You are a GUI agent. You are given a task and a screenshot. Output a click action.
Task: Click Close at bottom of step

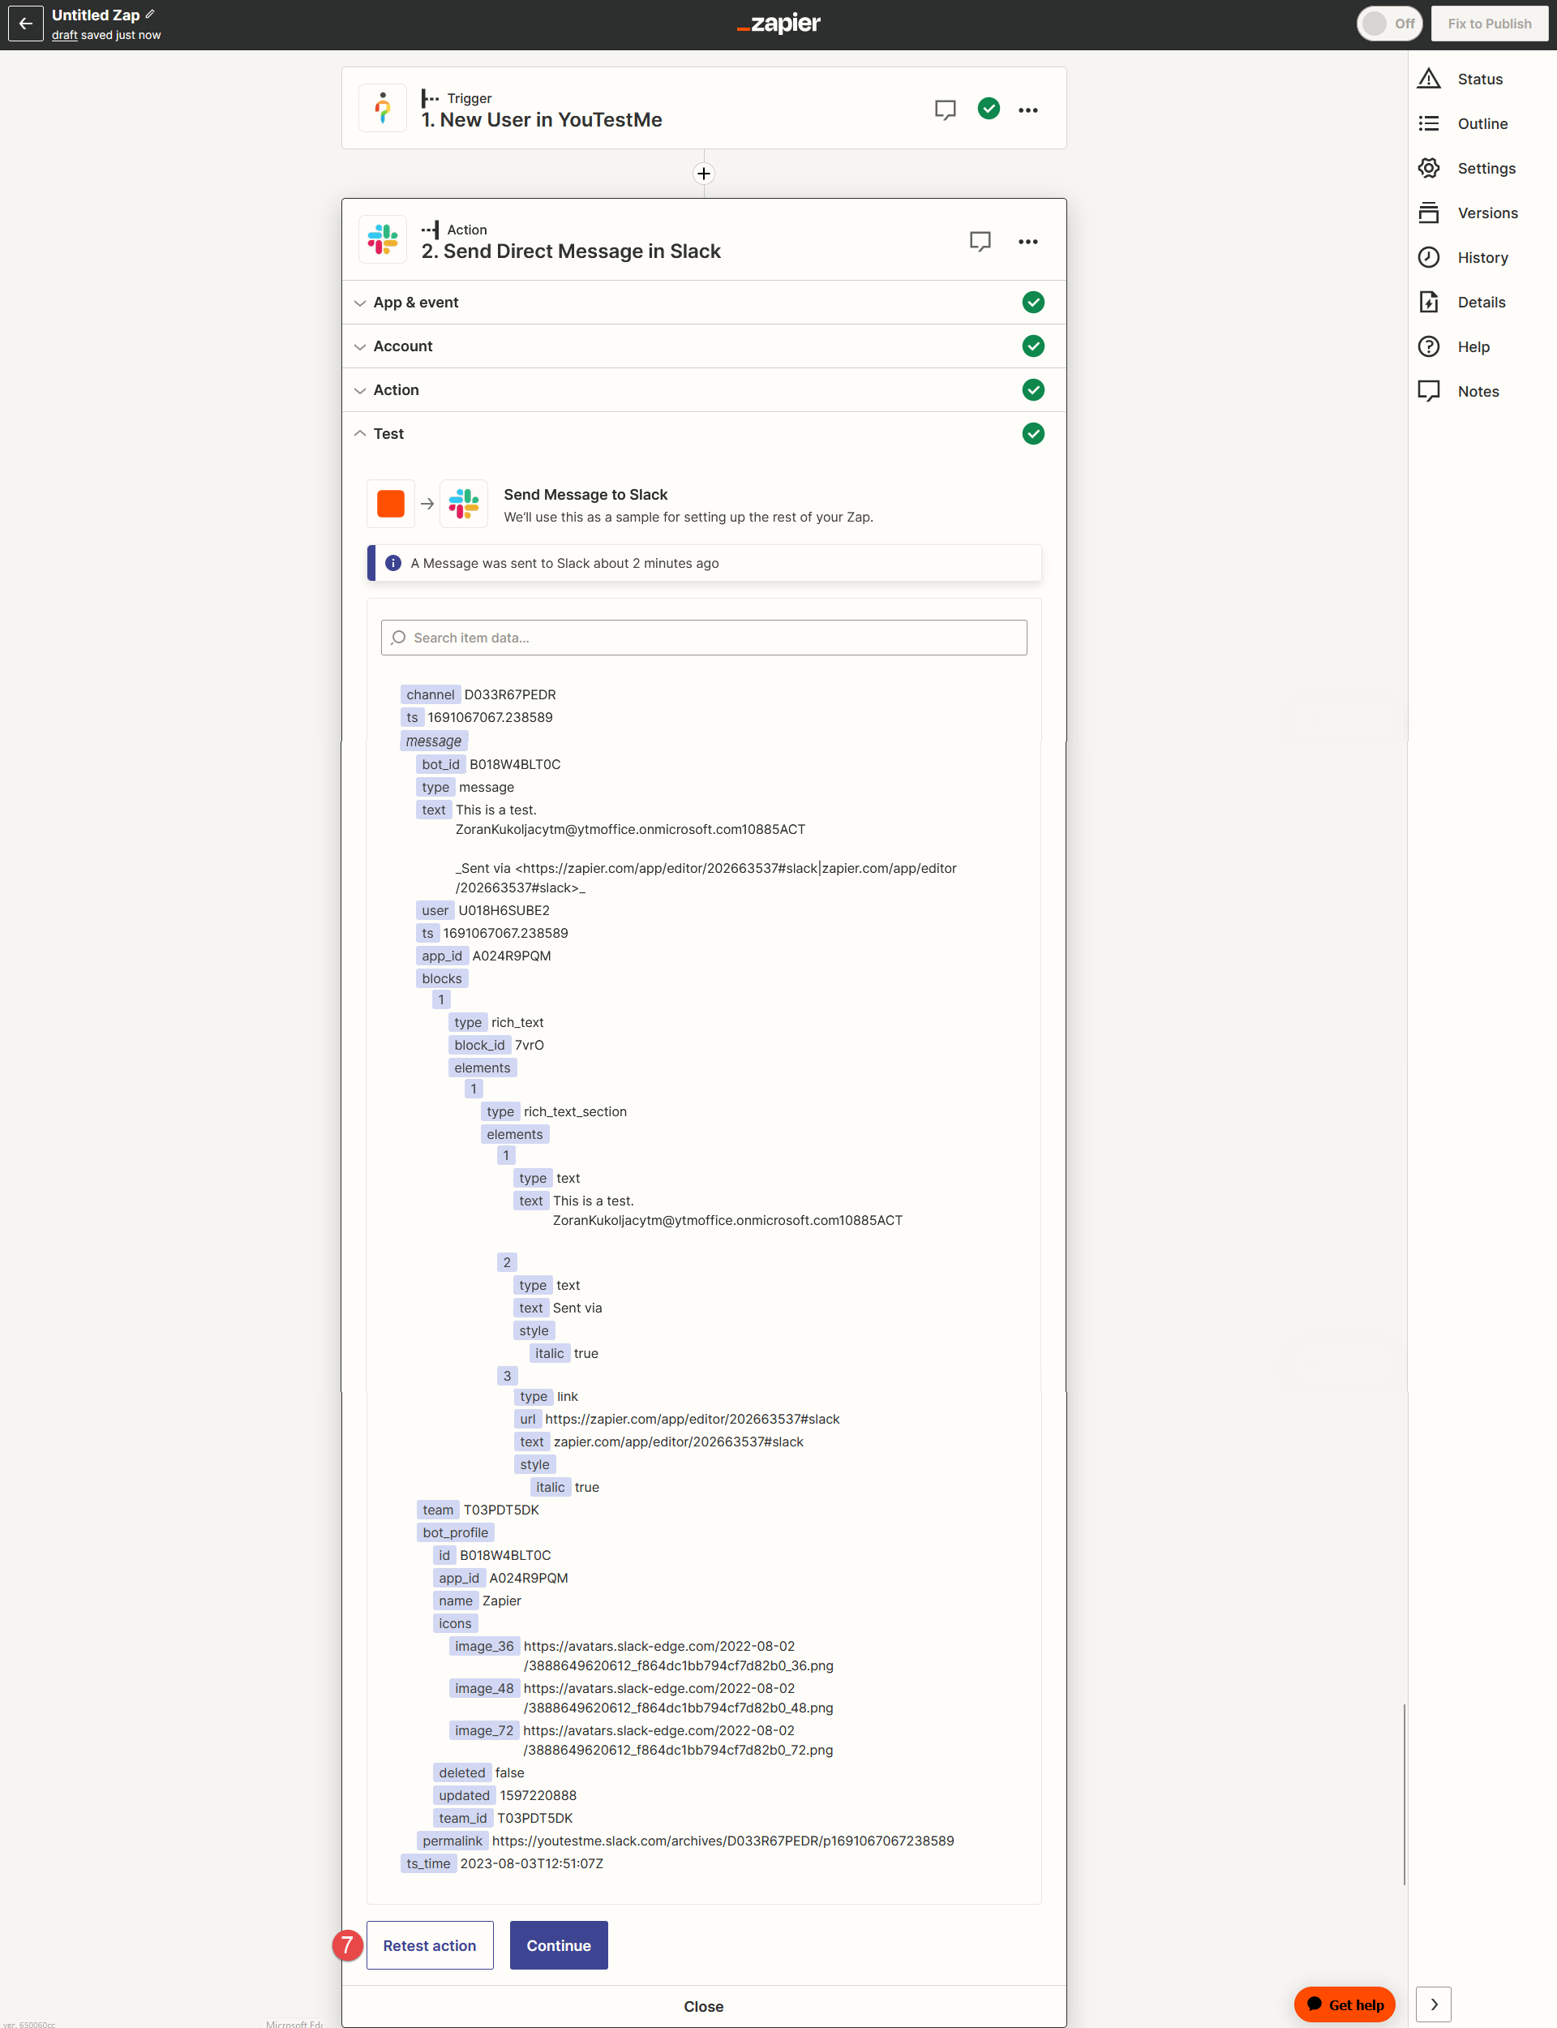click(703, 2006)
